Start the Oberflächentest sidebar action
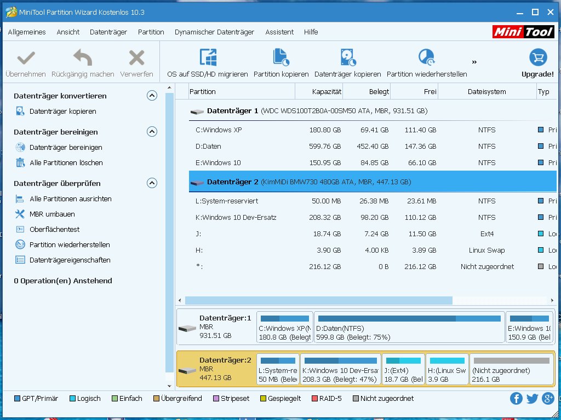Viewport: 561px width, 420px height. [54, 230]
